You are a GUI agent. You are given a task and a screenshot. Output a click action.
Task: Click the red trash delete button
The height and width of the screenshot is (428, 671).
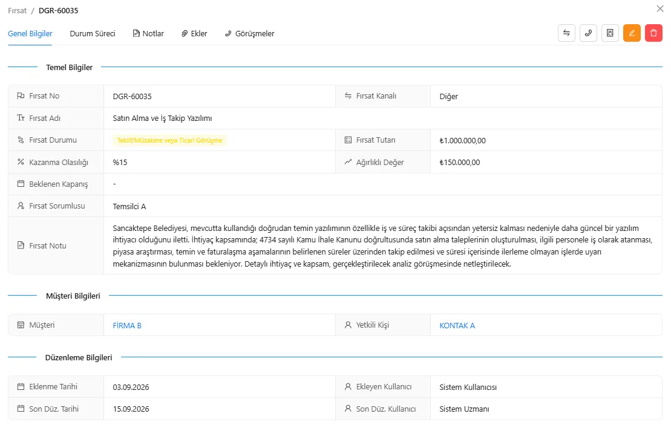click(x=653, y=33)
